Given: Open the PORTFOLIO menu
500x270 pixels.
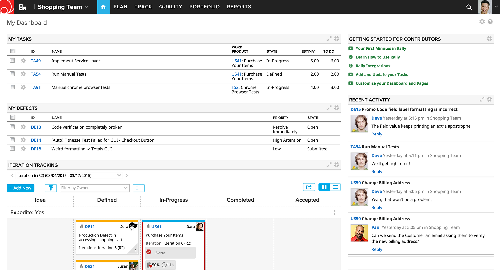Looking at the screenshot, I should (204, 7).
